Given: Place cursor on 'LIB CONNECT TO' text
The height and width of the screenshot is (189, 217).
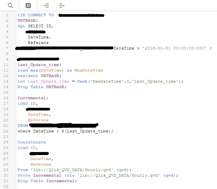Looking at the screenshot, I should [36, 15].
